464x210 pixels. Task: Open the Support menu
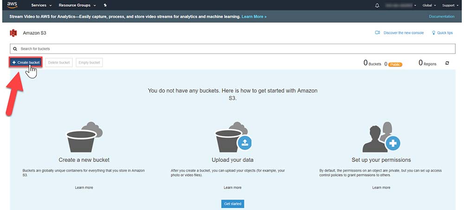click(x=451, y=6)
